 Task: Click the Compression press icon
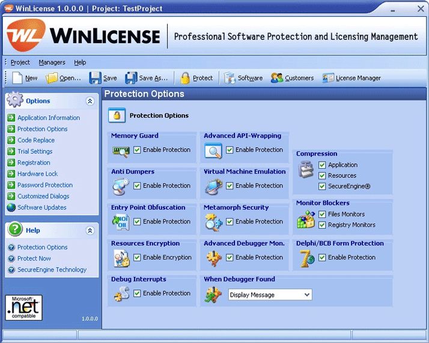pyautogui.click(x=306, y=169)
